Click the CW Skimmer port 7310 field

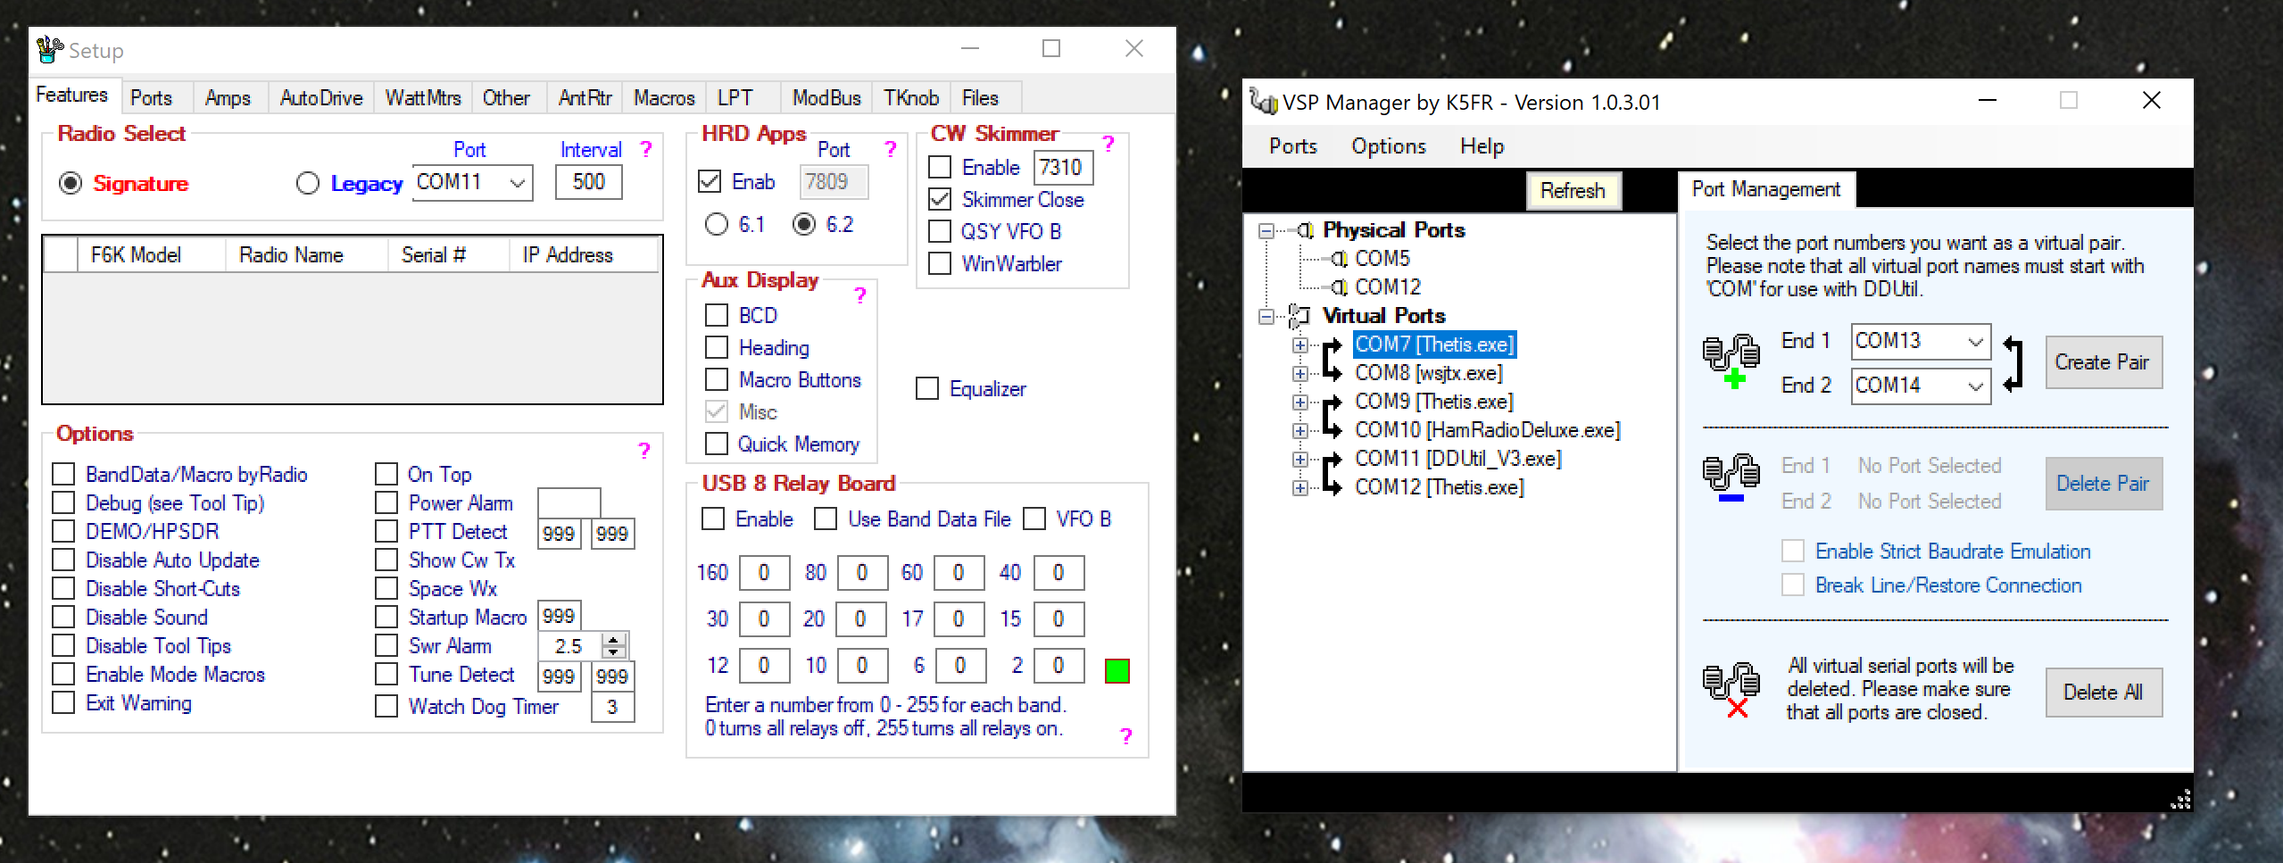(x=1063, y=168)
